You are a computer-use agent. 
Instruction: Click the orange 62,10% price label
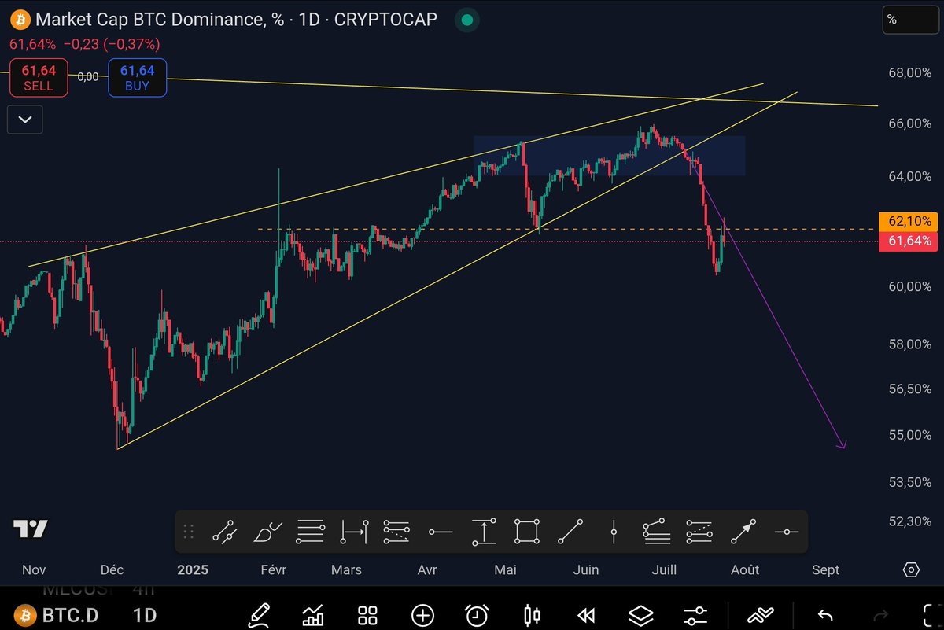click(x=908, y=221)
